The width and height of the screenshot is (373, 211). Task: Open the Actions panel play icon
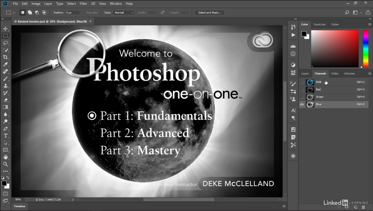click(x=293, y=35)
